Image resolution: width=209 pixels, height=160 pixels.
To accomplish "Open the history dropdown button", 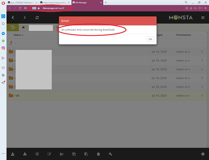I will pyautogui.click(x=13, y=28).
